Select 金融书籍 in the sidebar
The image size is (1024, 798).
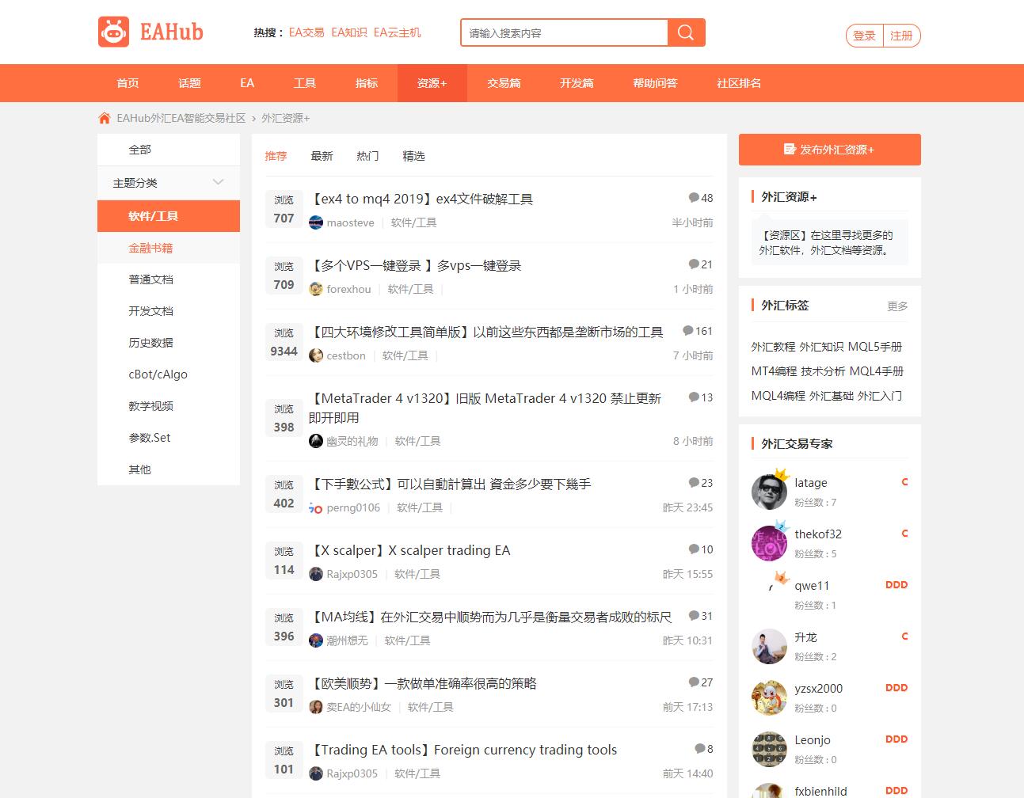(x=150, y=248)
